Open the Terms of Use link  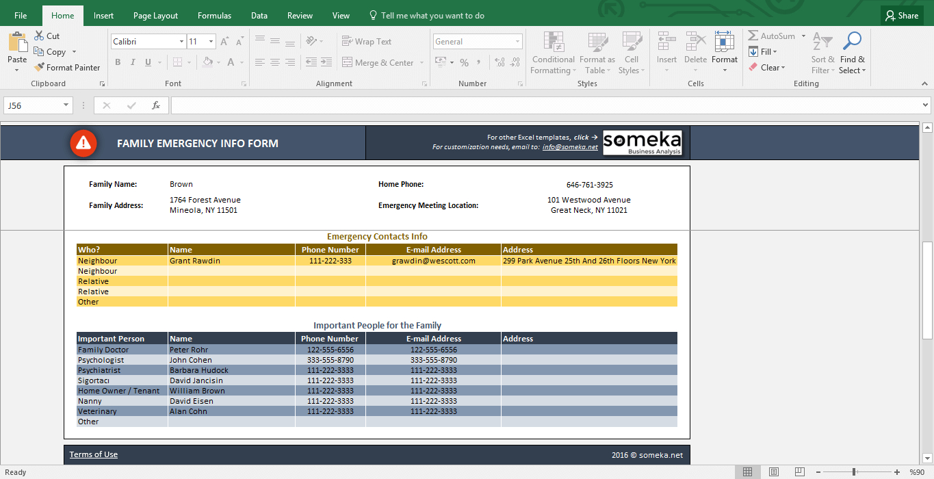[93, 454]
